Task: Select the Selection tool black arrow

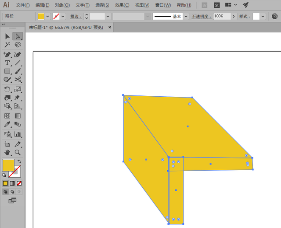Action: (x=7, y=36)
